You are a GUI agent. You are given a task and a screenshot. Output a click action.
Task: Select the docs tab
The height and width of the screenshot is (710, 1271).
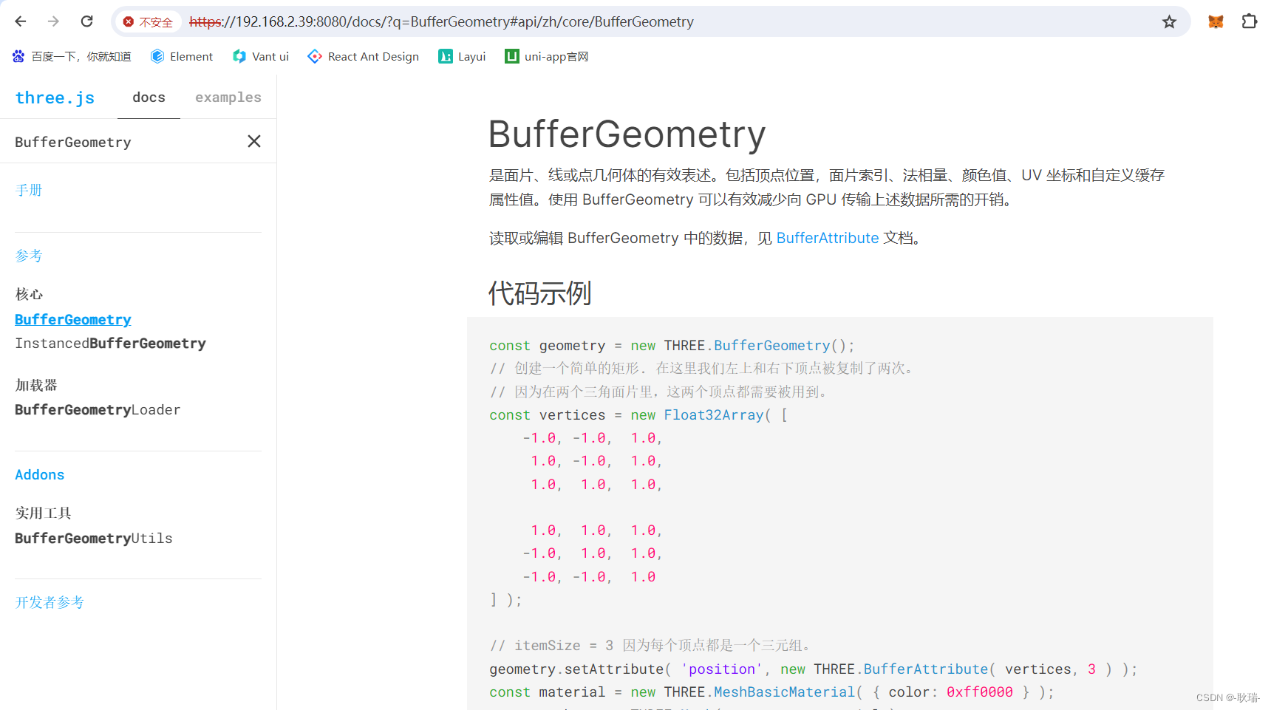pyautogui.click(x=149, y=97)
